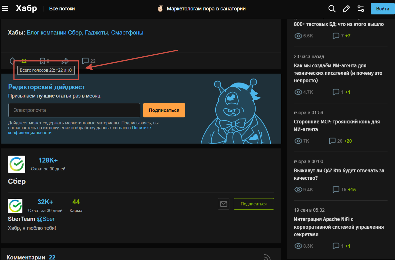Open comments icon beside 20 +20
The image size is (395, 260).
(x=332, y=141)
